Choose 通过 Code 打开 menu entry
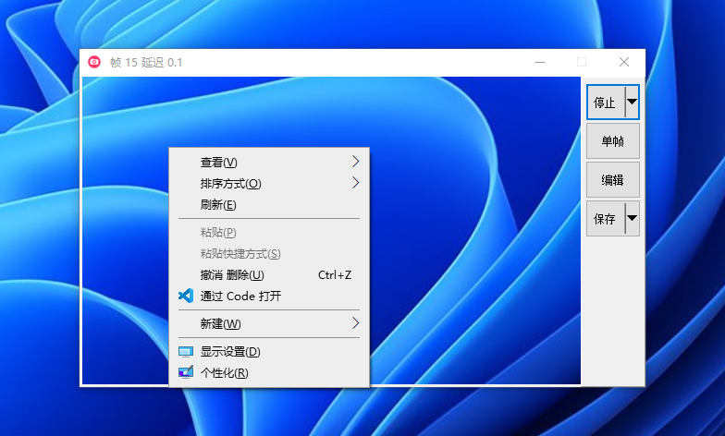The height and width of the screenshot is (436, 725). click(x=269, y=296)
